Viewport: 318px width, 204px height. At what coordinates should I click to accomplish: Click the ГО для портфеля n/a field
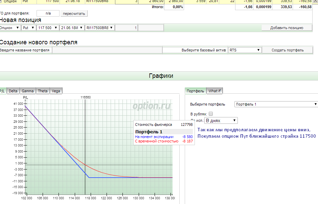pyautogui.click(x=48, y=14)
